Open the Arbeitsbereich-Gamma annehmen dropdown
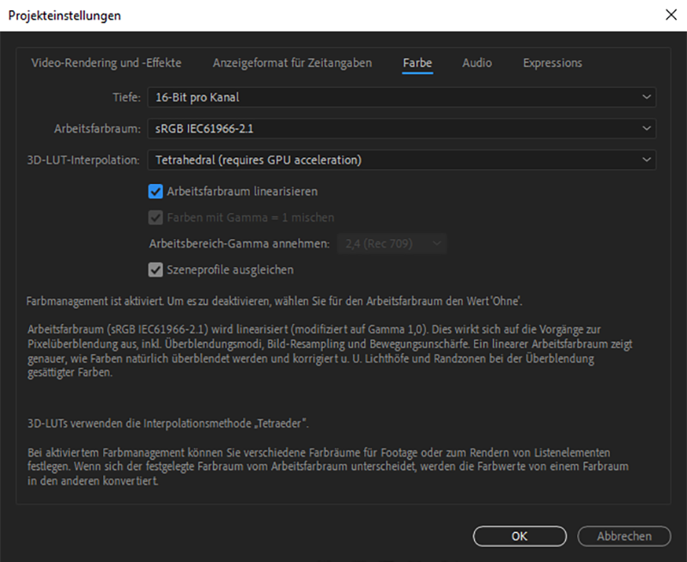Screen dimensions: 687x562 (392, 243)
